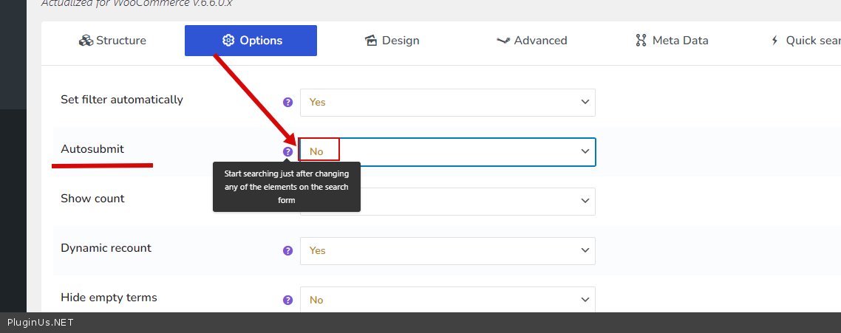Click the Design tab's icon
The image size is (841, 333).
coord(372,41)
